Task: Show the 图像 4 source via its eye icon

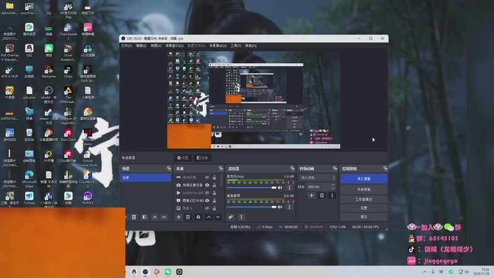Action: click(x=207, y=208)
